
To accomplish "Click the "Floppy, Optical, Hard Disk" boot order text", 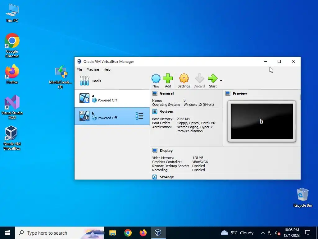I will (196, 123).
